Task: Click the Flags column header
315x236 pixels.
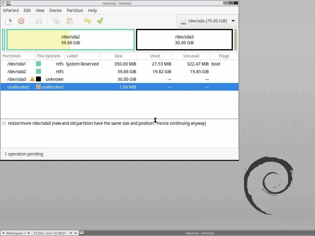Action: click(224, 56)
